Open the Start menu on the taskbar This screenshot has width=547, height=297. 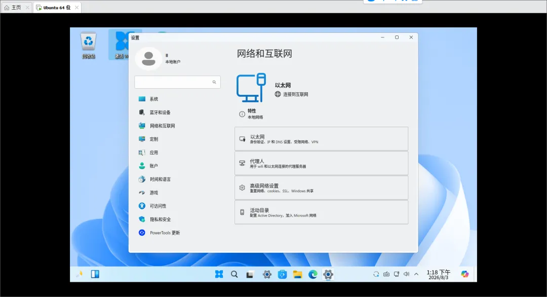tap(219, 274)
